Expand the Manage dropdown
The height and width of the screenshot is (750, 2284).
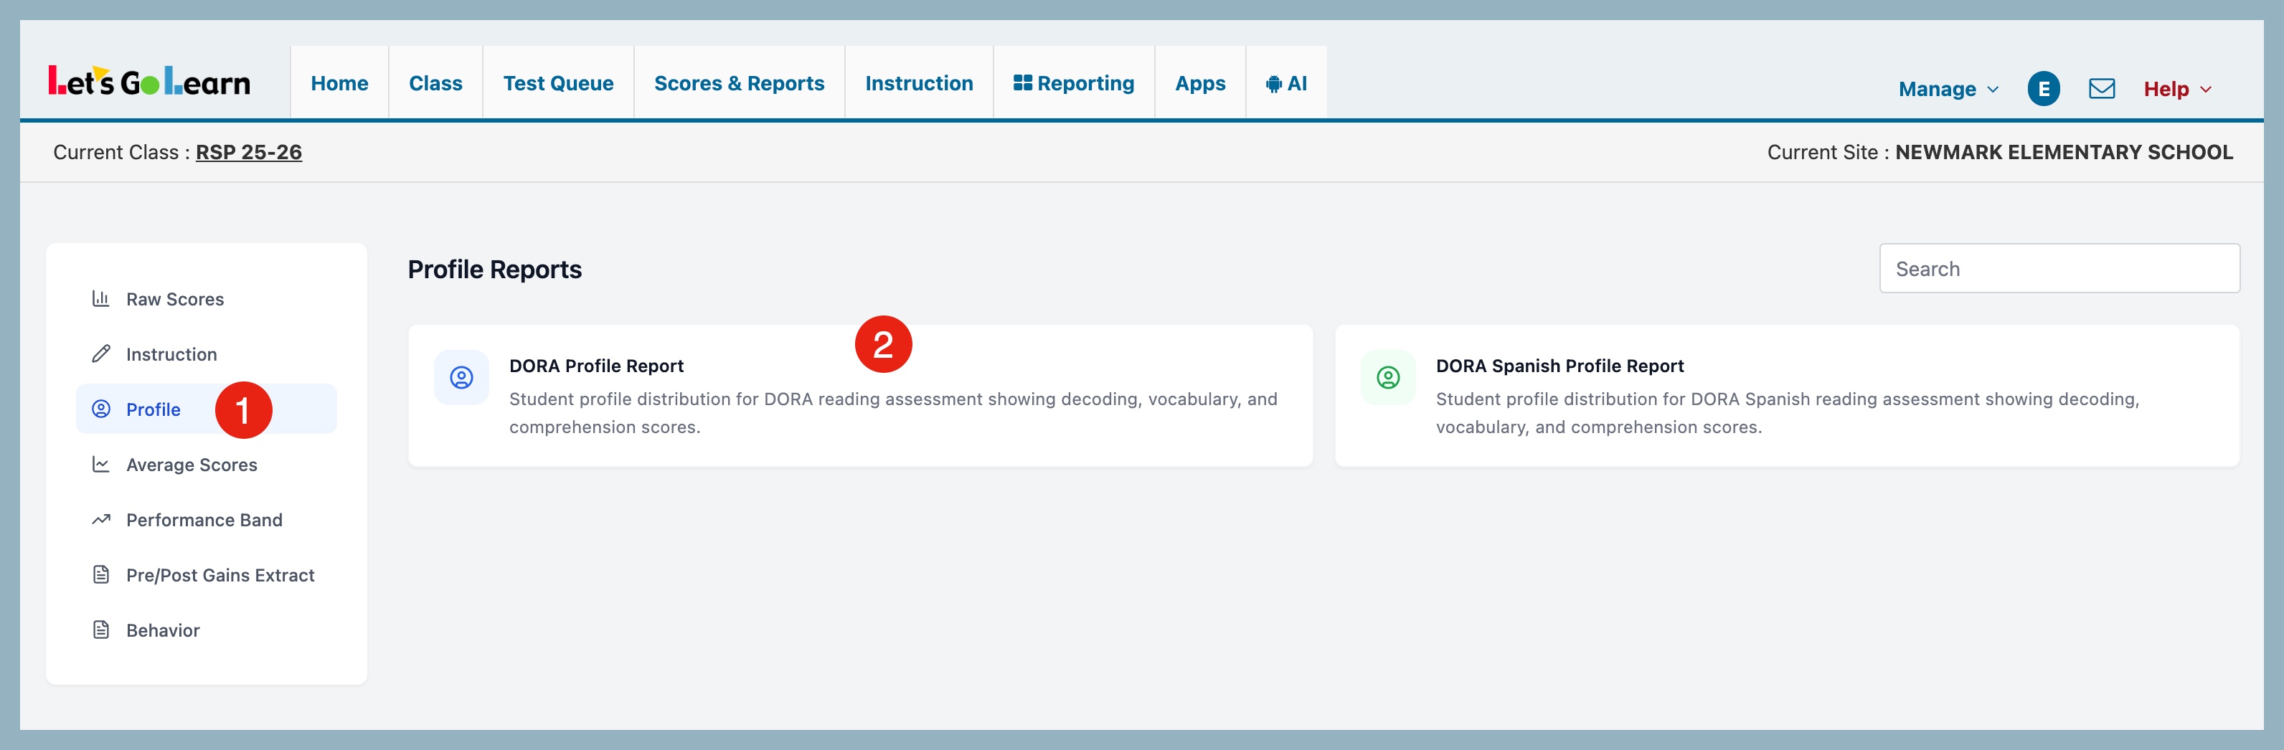point(1947,89)
